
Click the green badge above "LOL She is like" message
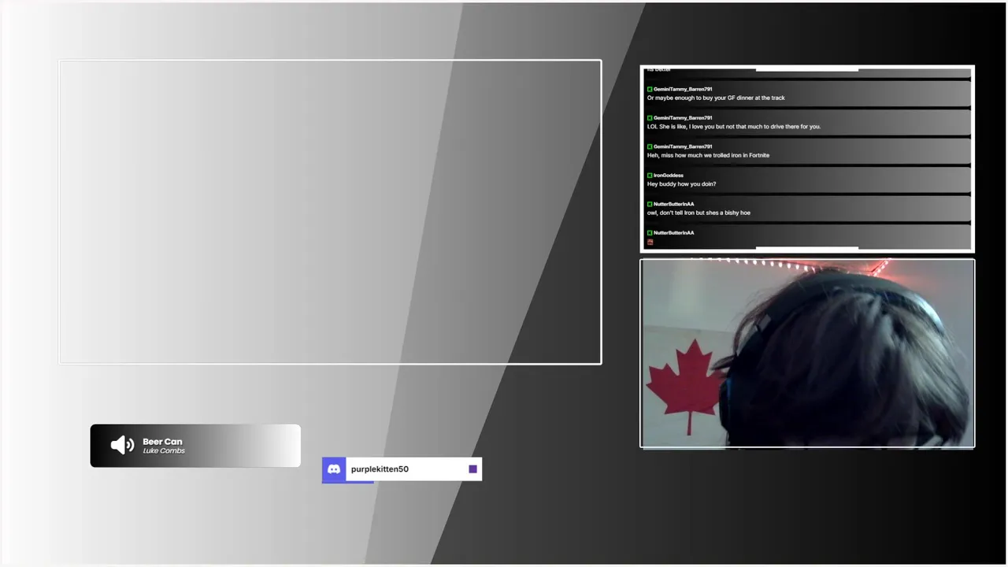point(650,118)
